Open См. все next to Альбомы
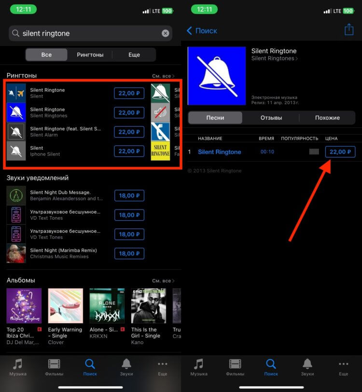This screenshot has width=362, height=392. [163, 280]
